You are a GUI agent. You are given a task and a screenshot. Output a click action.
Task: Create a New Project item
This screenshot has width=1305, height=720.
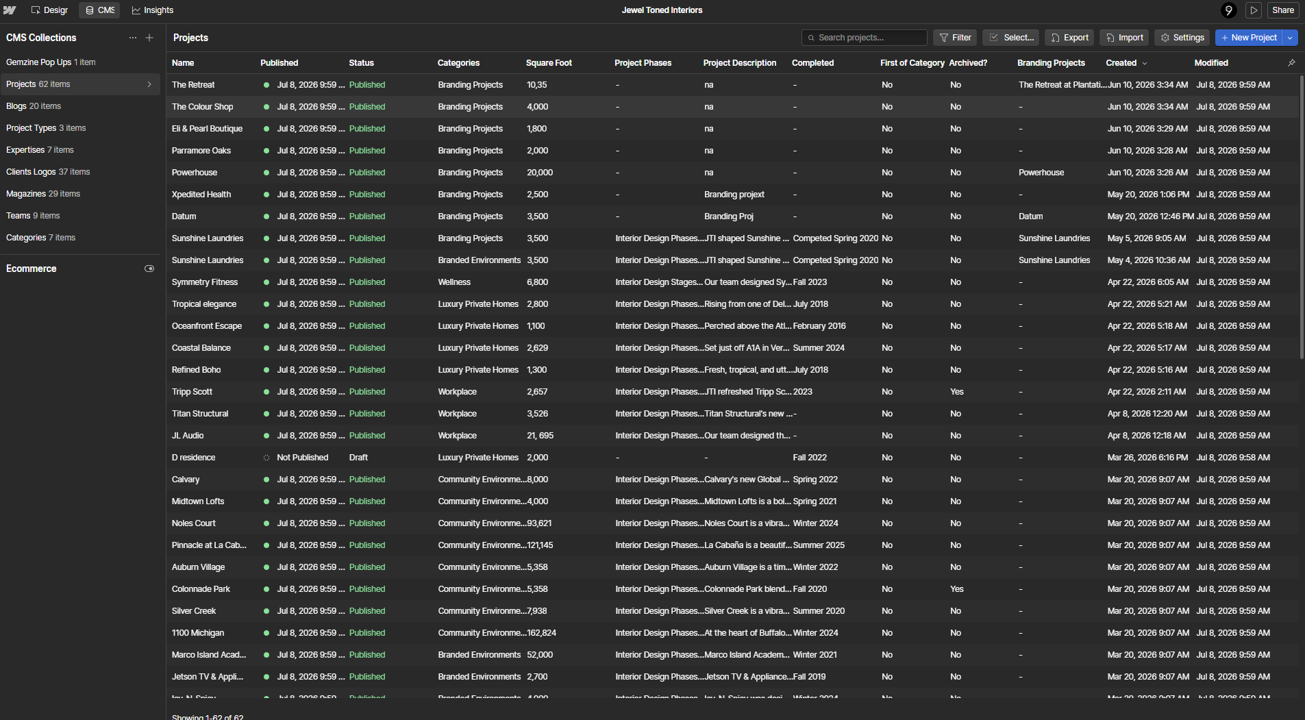(x=1248, y=38)
